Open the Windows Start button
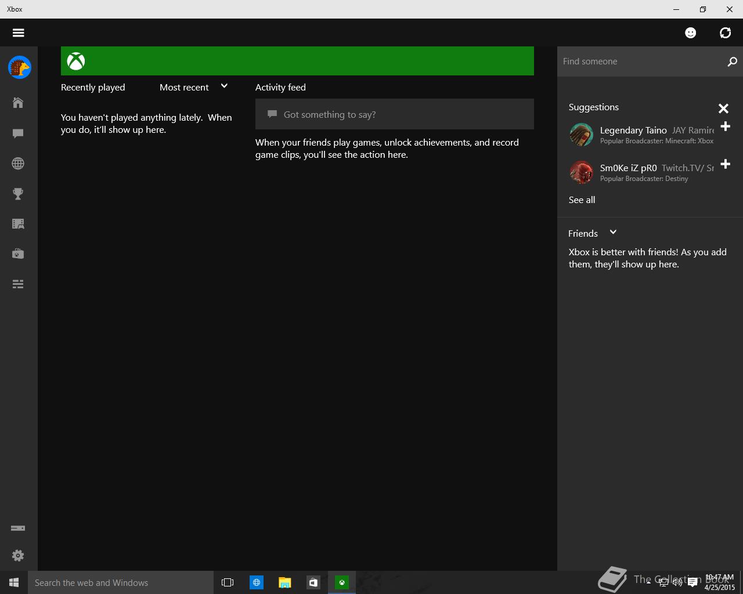This screenshot has width=743, height=594. coord(14,582)
